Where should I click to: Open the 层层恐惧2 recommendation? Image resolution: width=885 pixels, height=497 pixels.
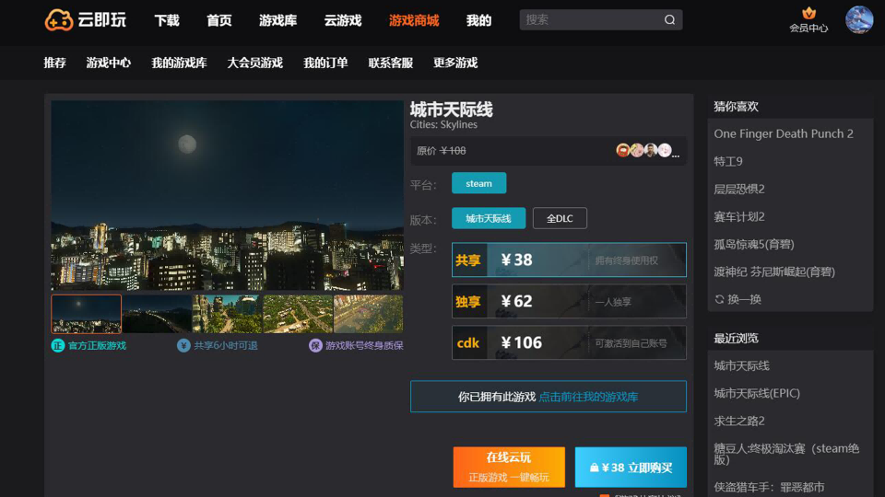coord(738,189)
